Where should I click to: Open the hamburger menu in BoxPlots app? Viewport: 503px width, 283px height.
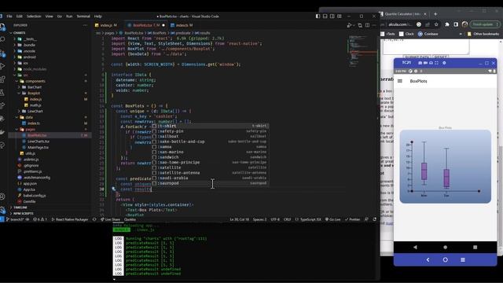400,81
